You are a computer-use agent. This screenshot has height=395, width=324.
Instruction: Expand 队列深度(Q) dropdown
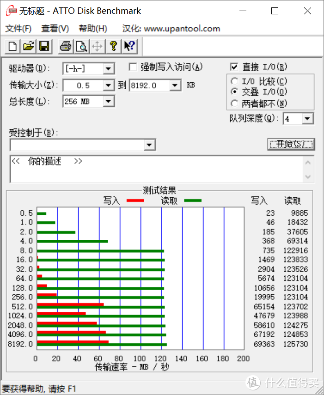307,119
